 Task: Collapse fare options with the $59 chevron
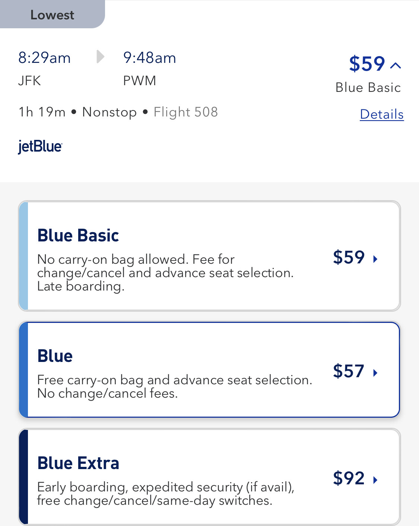[396, 66]
